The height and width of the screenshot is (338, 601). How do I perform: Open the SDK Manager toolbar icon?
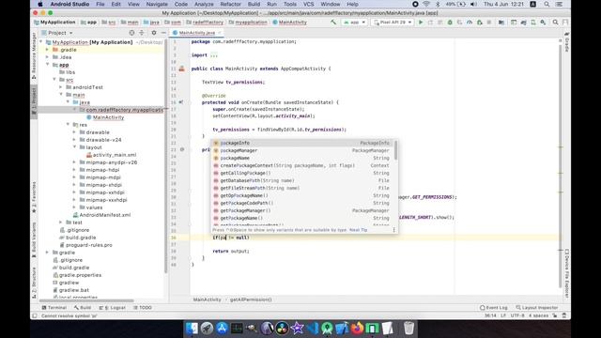543,23
